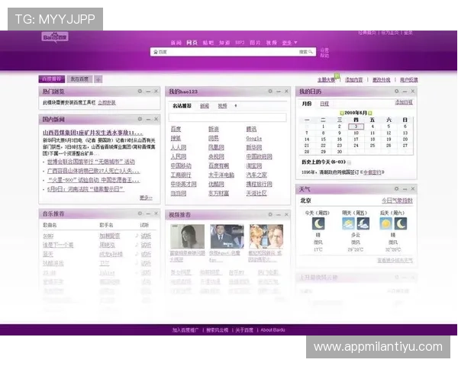Image resolution: width=458 pixels, height=366 pixels.
Task: Open the 世博会联合国馆 news item
Action: [x=91, y=162]
